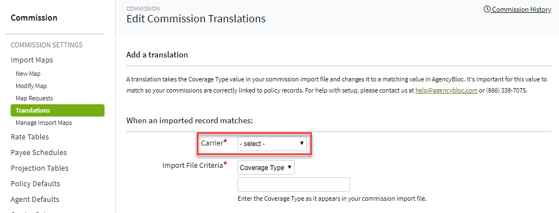Click the clock icon beside Commission History
Screen dimensions: 559x213
pyautogui.click(x=487, y=9)
